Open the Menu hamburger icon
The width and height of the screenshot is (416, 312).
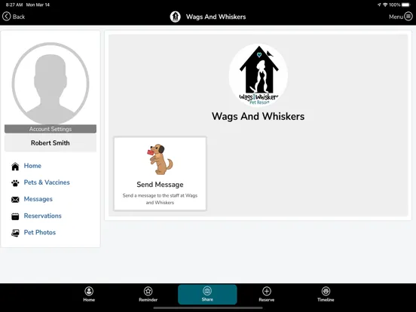(x=408, y=17)
